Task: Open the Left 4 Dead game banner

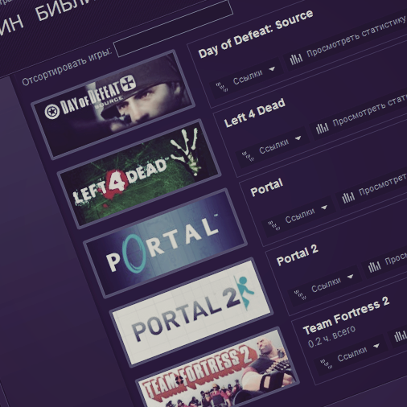Action: 139,174
